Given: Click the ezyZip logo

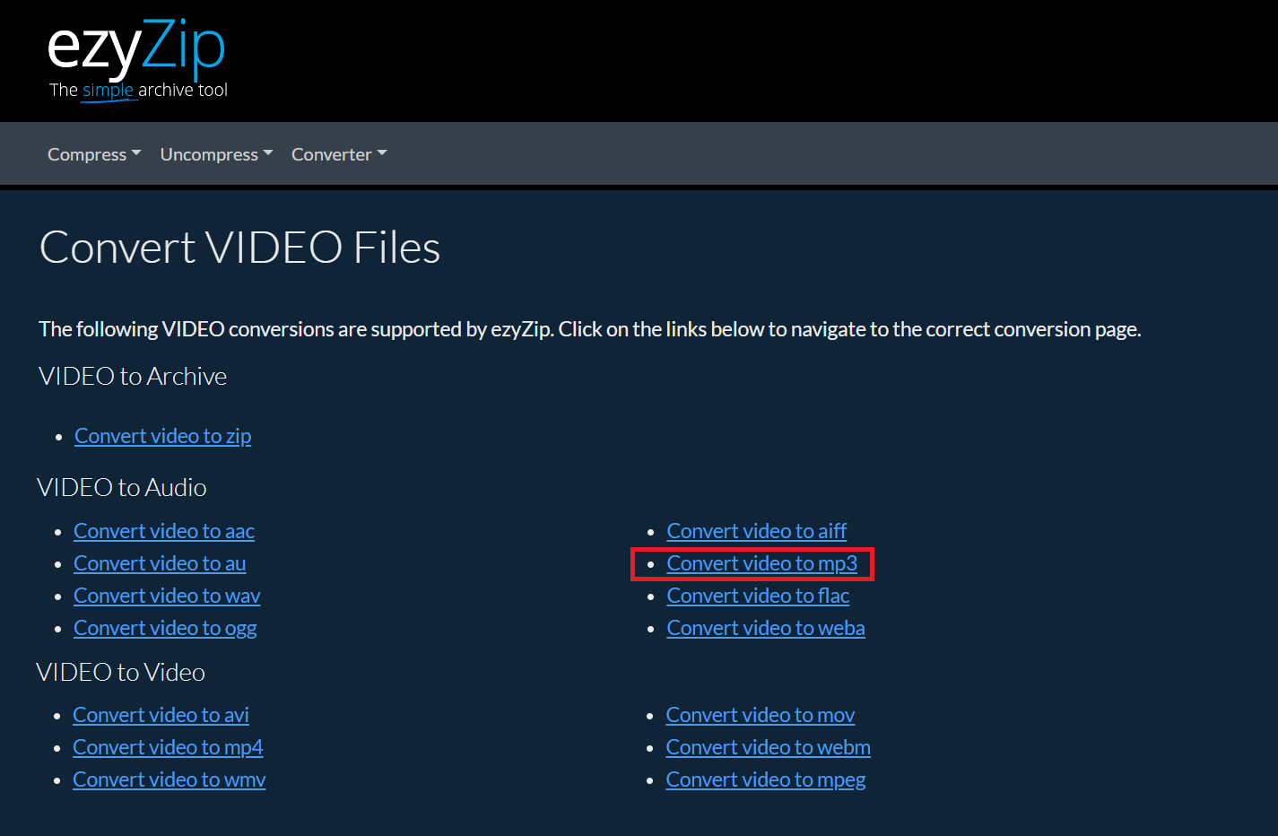Looking at the screenshot, I should click(x=137, y=59).
